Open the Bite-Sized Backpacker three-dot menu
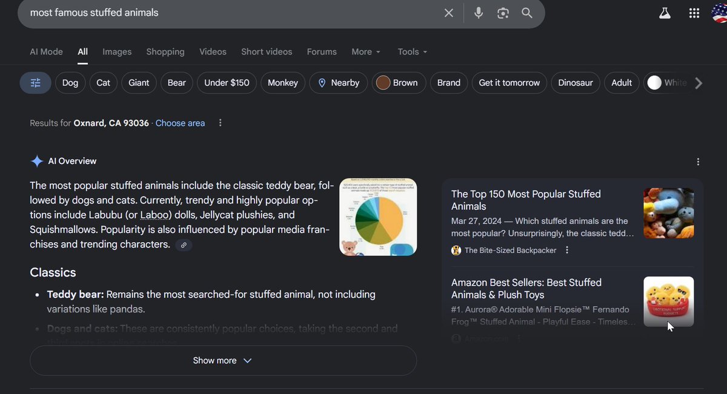The height and width of the screenshot is (394, 727). (567, 250)
